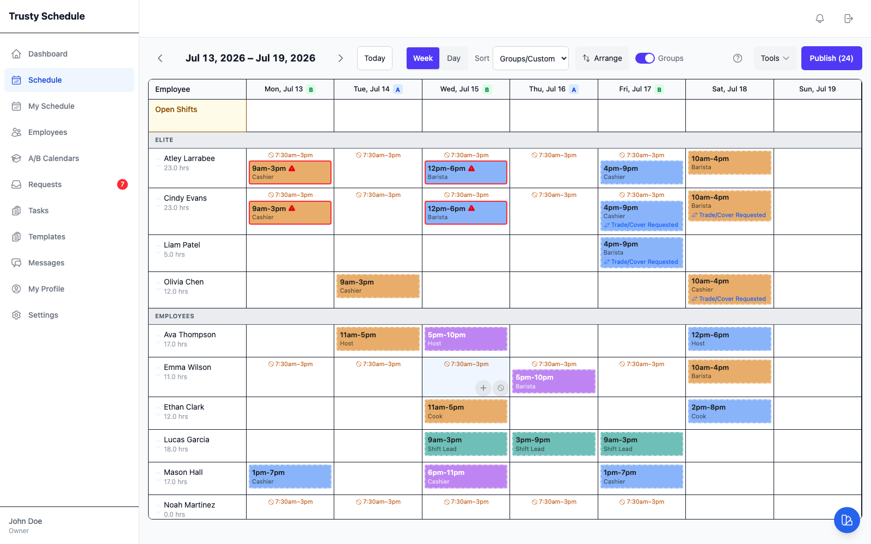
Task: Open Mason Hall's 6pm-11pm Cashier shift
Action: tap(466, 477)
